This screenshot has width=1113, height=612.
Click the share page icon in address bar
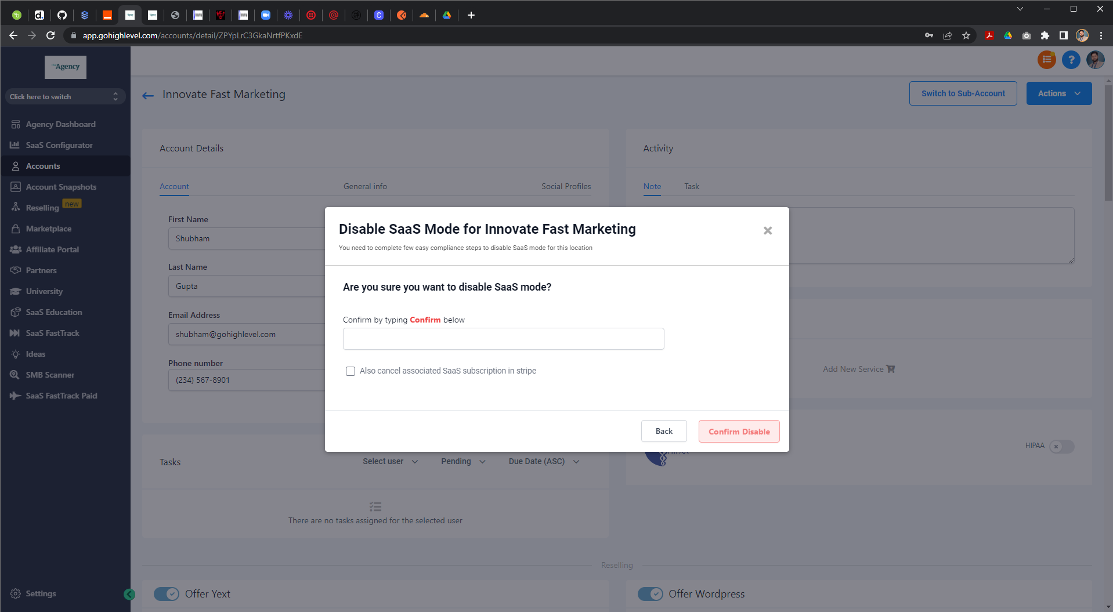(947, 35)
